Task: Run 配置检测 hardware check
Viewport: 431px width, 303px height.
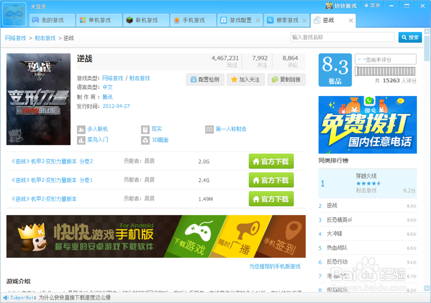Action: [205, 79]
